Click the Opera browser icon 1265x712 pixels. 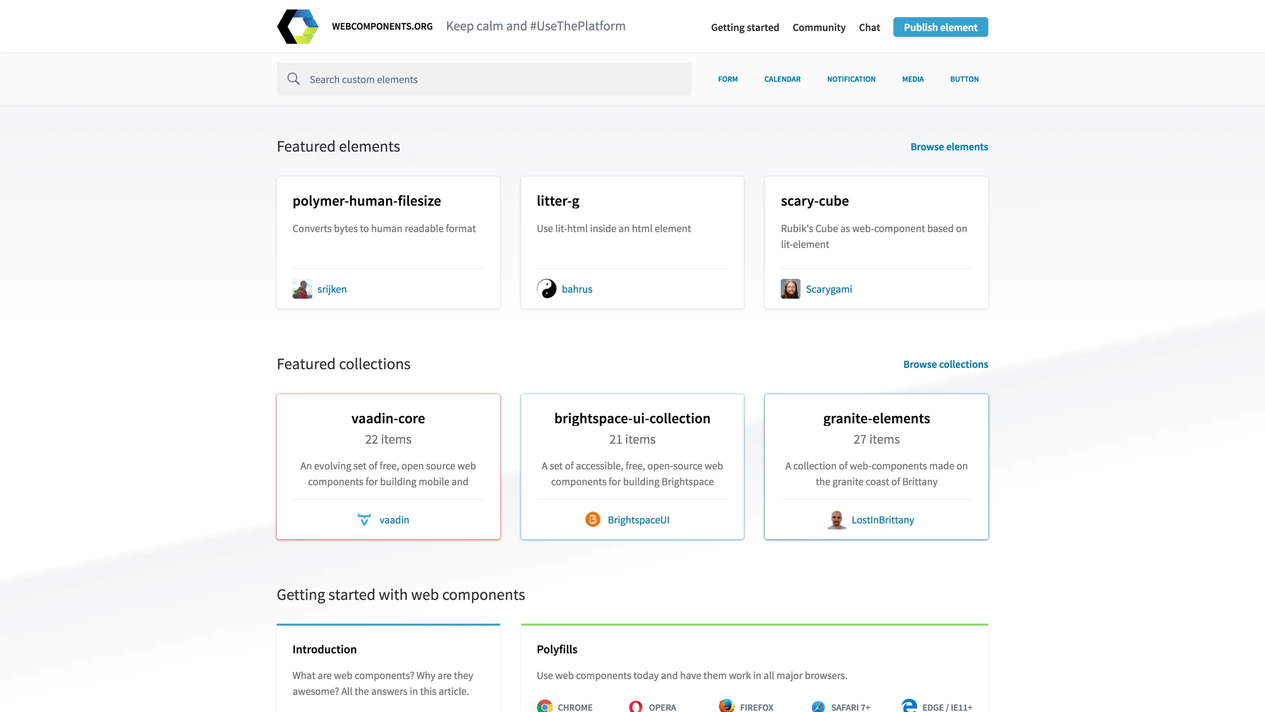pyautogui.click(x=636, y=707)
